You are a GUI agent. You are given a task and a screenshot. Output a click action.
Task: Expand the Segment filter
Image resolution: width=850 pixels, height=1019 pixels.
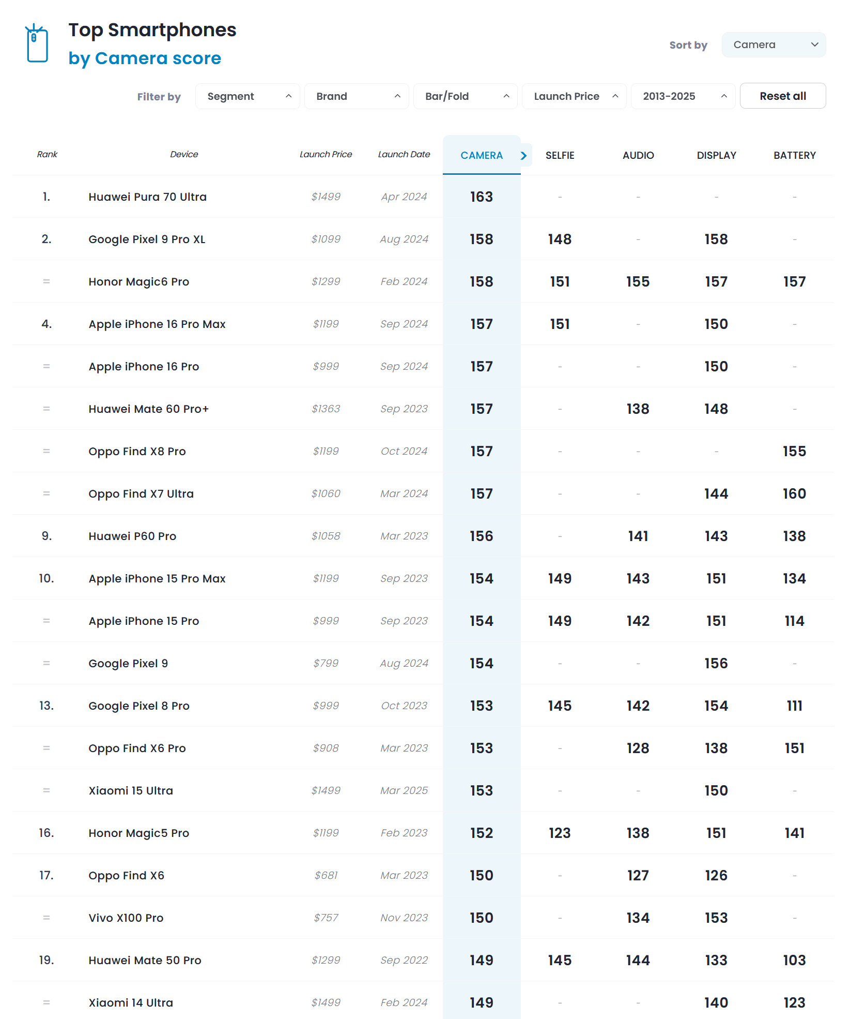pos(248,97)
